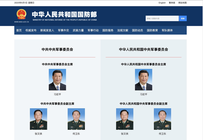Click 何卫东 portrait under 中华人民共和国中央军事委员会副主席
Viewport: 203px width, 140px height.
click(163, 119)
